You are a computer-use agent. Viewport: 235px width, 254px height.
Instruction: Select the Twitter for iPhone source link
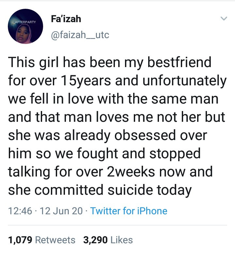(129, 211)
